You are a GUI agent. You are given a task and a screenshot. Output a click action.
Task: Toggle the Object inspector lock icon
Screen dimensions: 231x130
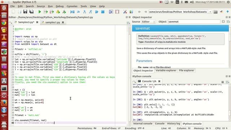click(223, 22)
